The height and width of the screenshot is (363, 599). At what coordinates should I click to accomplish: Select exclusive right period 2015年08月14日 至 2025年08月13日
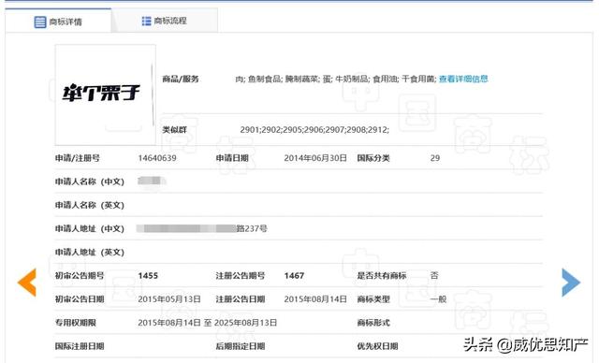point(208,323)
